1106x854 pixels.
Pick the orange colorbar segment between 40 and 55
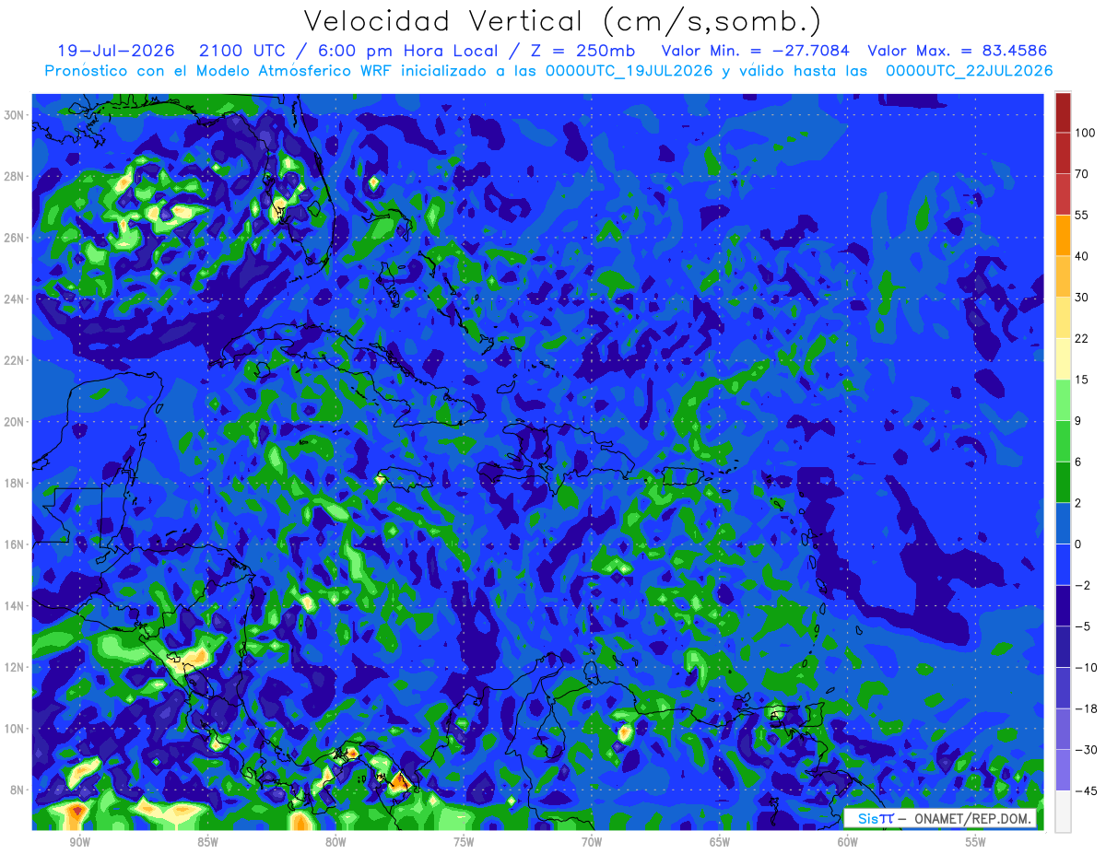[x=1063, y=235]
